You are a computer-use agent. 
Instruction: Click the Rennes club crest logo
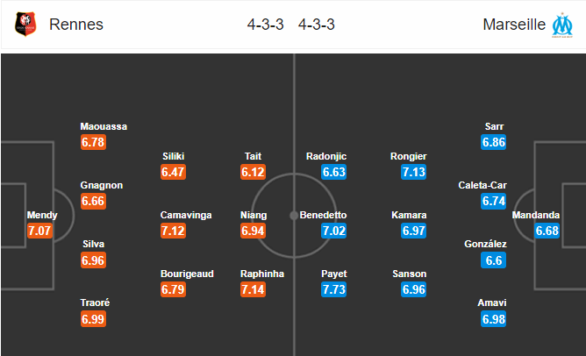[x=25, y=25]
